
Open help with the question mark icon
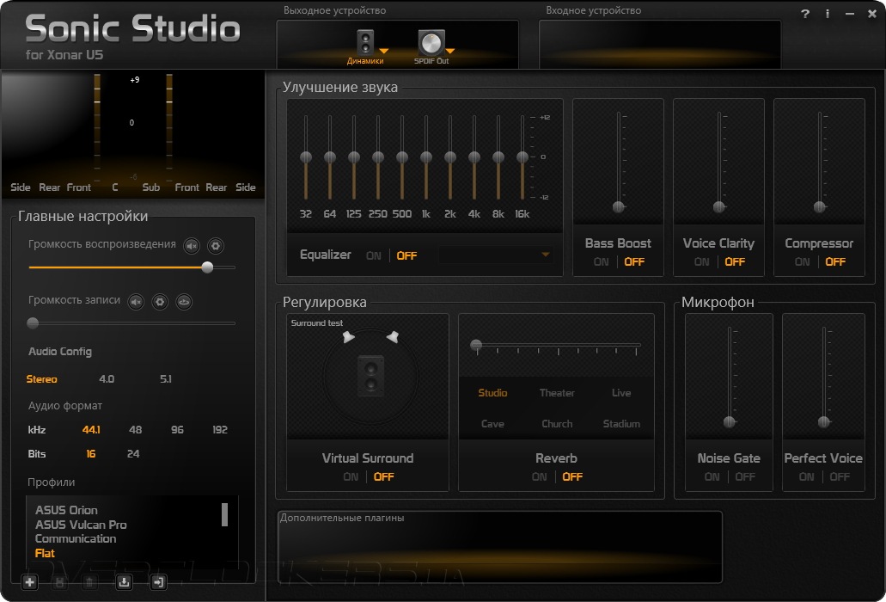pyautogui.click(x=805, y=14)
